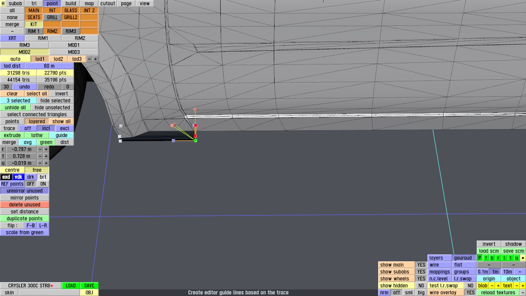Screen dimensions: 526x296
Task: Increase the text size with plus
Action: 523,286
